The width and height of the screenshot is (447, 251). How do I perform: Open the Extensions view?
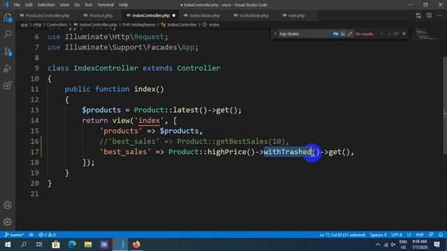(x=8, y=85)
